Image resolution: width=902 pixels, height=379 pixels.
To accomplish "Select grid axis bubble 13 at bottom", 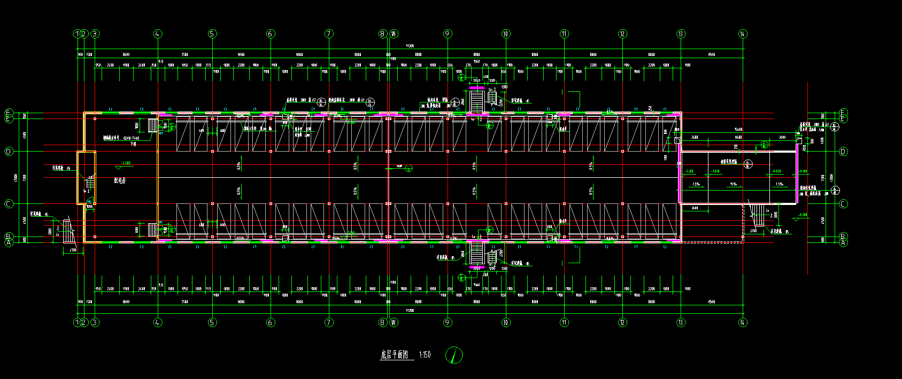I will tap(681, 322).
